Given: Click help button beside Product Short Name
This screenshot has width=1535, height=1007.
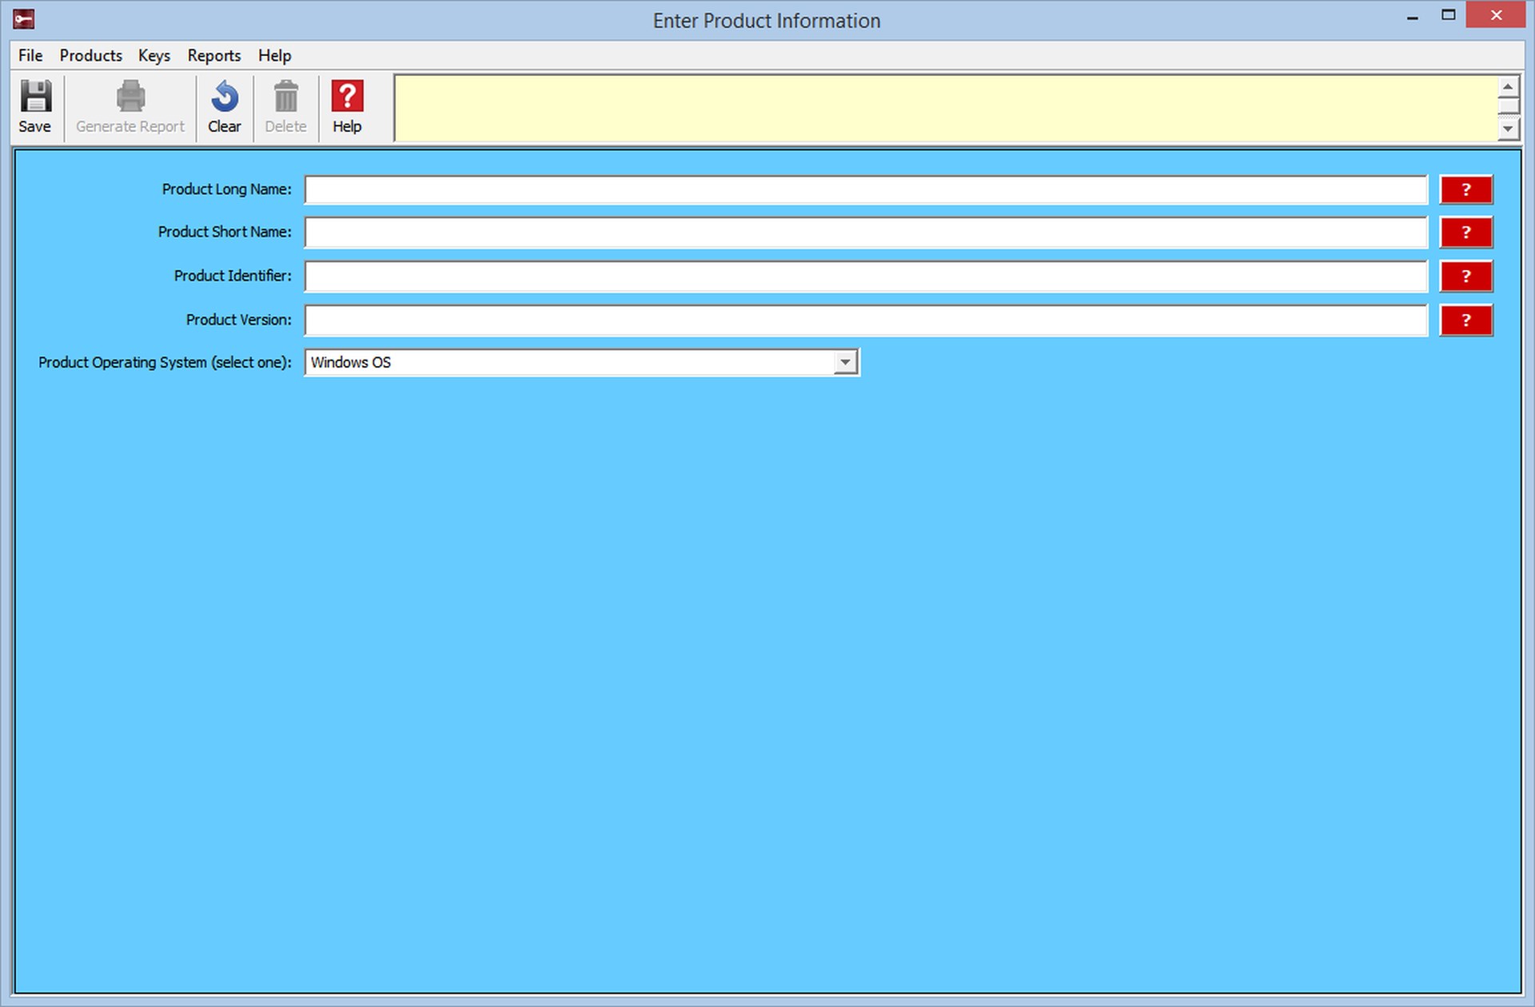Looking at the screenshot, I should pyautogui.click(x=1465, y=233).
